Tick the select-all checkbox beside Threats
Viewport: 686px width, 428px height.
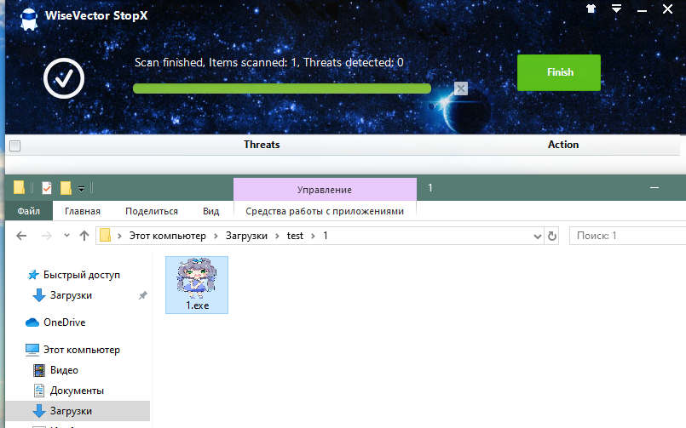pos(14,146)
